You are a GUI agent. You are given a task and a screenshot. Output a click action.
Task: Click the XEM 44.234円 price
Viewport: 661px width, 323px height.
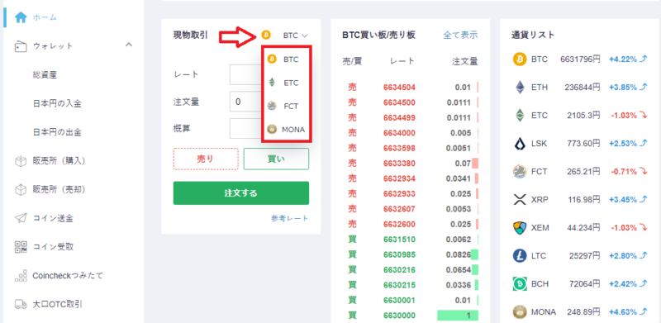(x=583, y=228)
